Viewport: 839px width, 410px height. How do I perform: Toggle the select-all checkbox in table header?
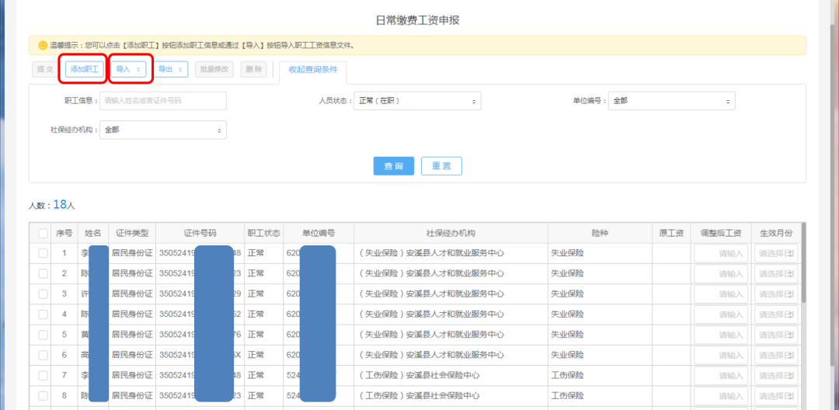[x=43, y=233]
